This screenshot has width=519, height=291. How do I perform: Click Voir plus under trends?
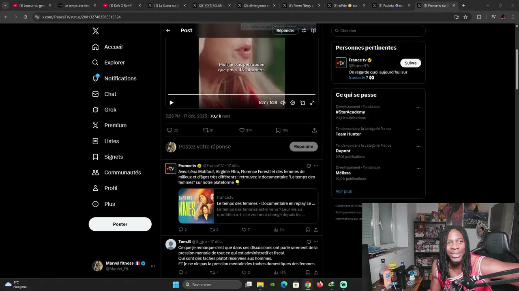(343, 191)
